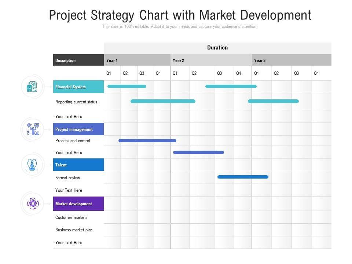The width and height of the screenshot is (352, 264).
Task: Click the Year 3 Q4 quarter label
Action: click(x=316, y=73)
